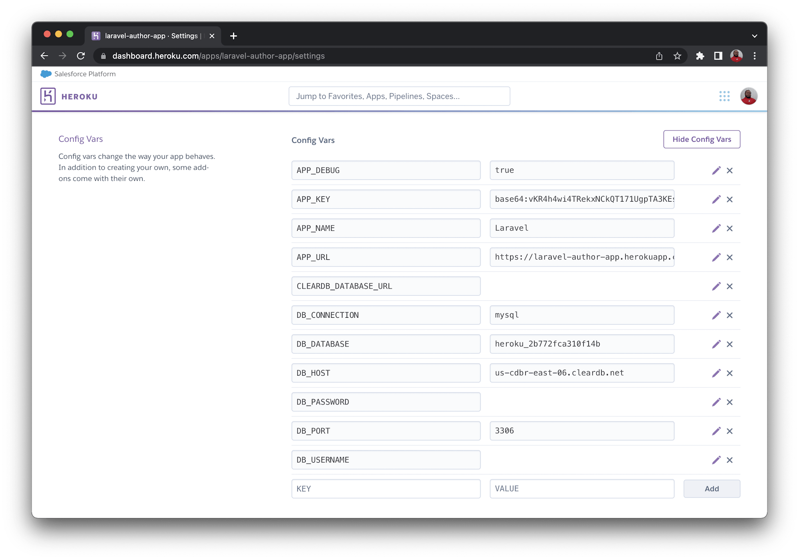Reload the current page
Image resolution: width=799 pixels, height=560 pixels.
tap(81, 56)
